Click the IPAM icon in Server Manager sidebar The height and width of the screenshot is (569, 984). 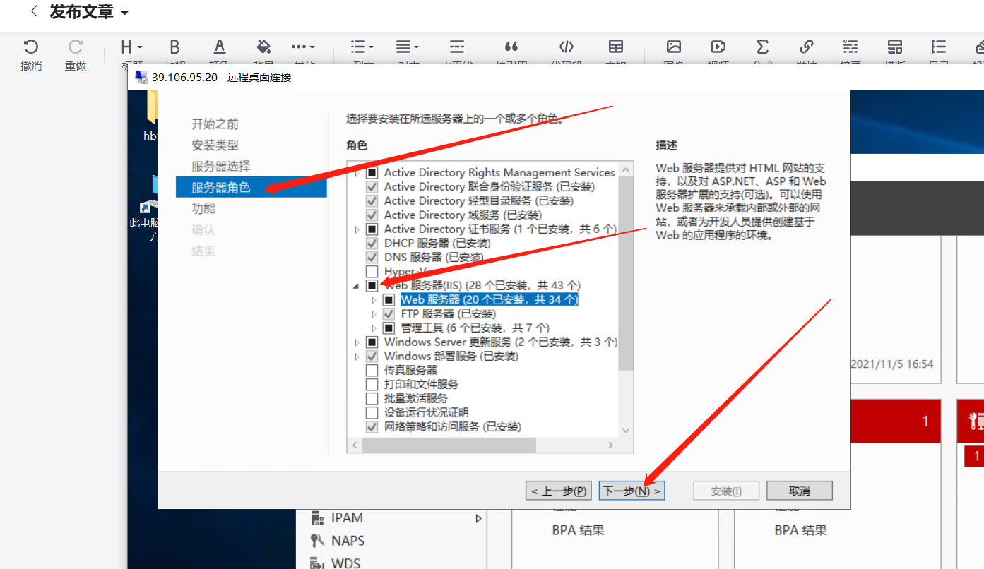(317, 519)
